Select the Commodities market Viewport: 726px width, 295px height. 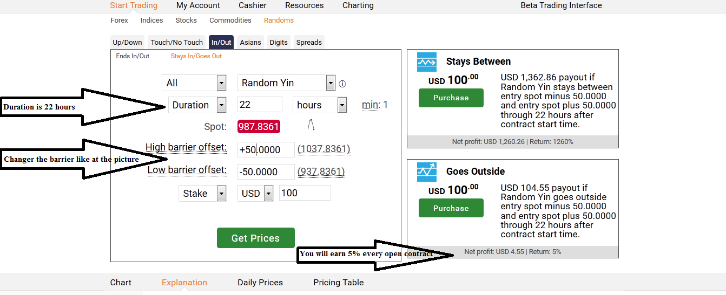[230, 20]
